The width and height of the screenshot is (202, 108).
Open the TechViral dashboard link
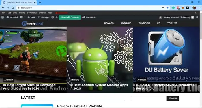click(12, 17)
